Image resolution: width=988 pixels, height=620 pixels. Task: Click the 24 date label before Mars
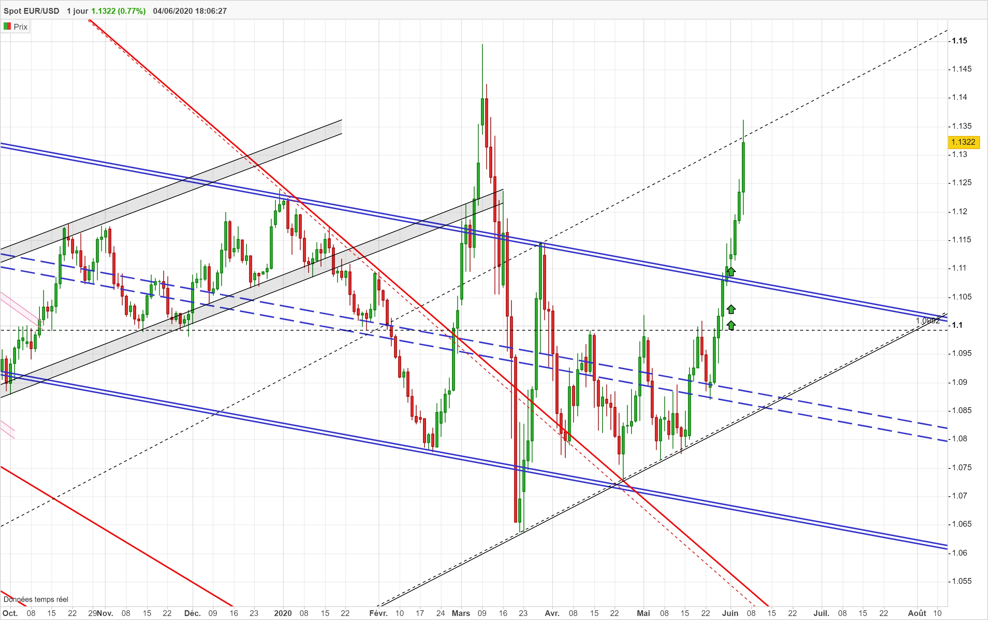440,613
